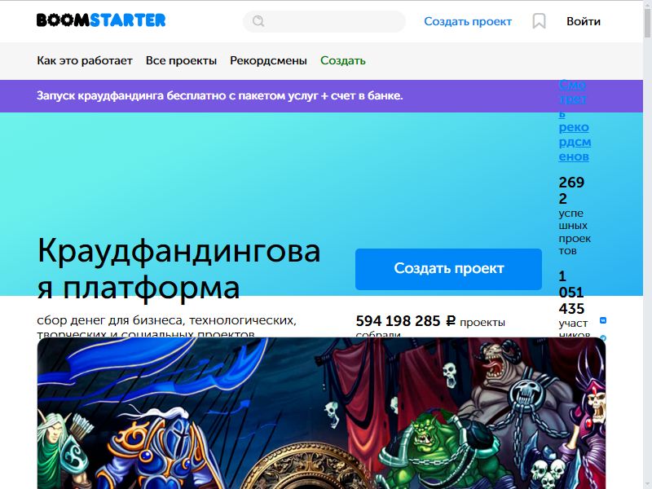Screen dimensions: 652x489
Task: Click the Boomstarter logo
Action: pos(101,20)
